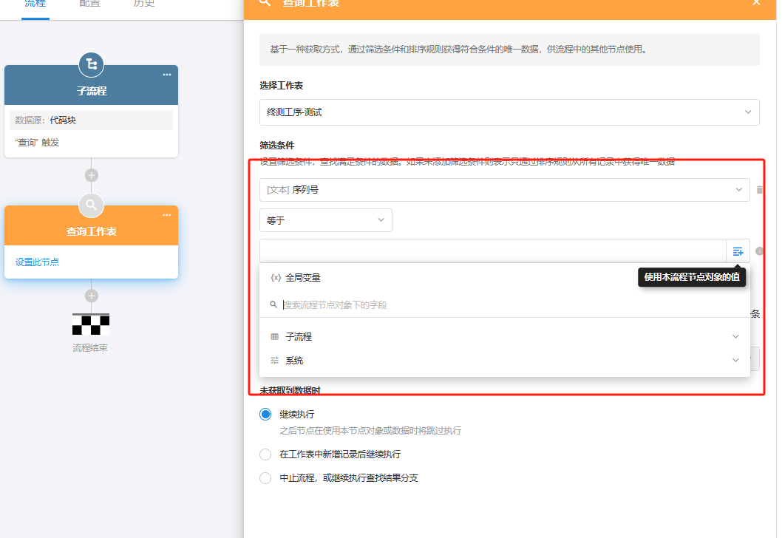Add a node above 流程结束

92,296
